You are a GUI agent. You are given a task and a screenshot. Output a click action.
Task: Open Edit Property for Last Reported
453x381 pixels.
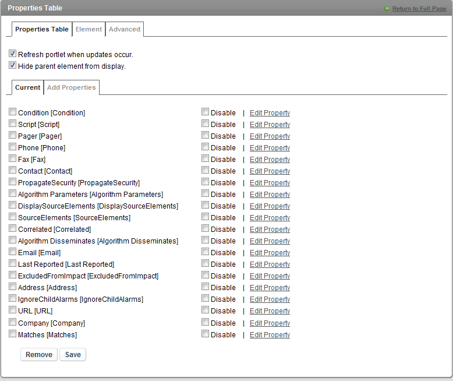click(x=270, y=264)
